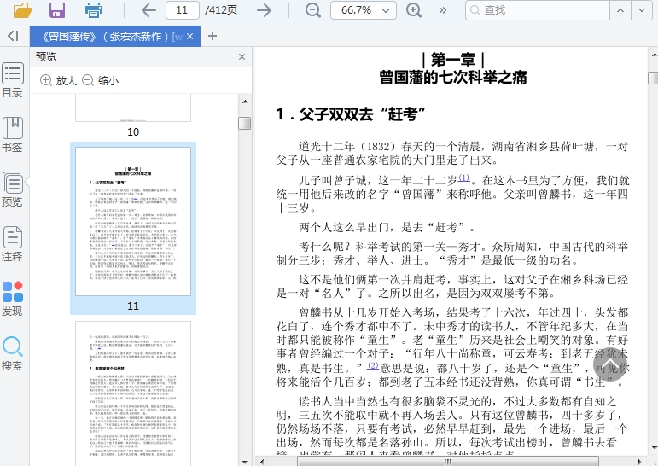
Task: Go to previous page with left arrow
Action: pyautogui.click(x=148, y=10)
